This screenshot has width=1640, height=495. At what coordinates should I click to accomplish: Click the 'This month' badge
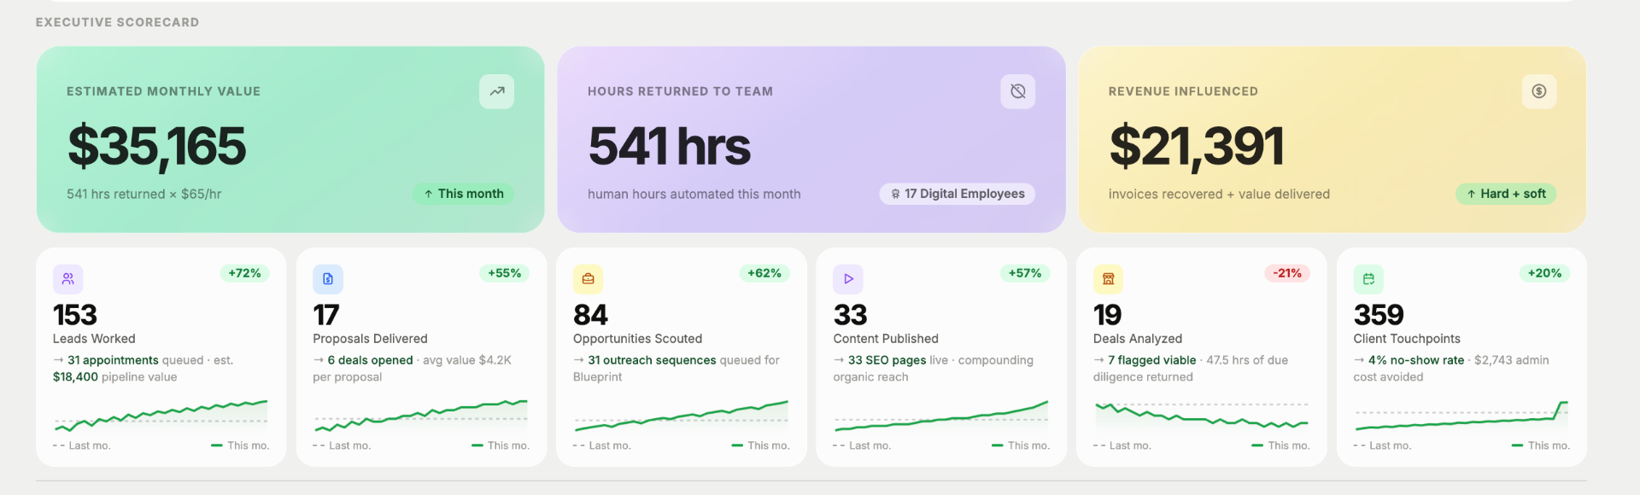463,194
